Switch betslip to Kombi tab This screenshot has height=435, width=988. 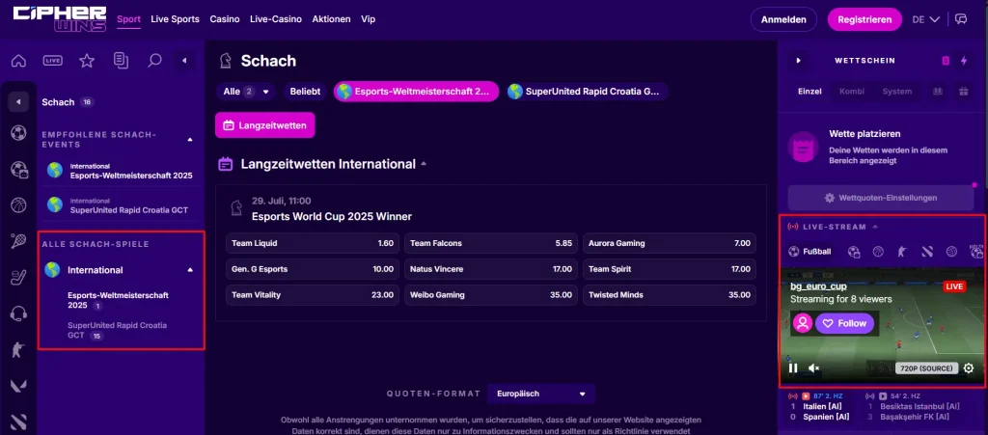click(852, 92)
